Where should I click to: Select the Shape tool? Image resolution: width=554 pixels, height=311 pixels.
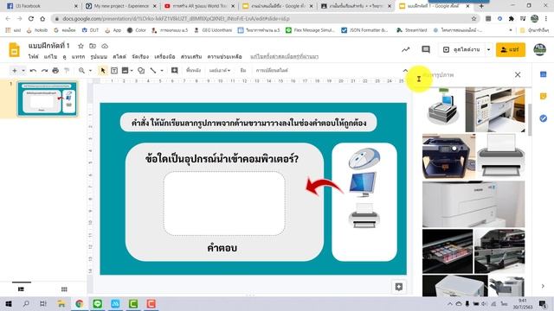coord(141,71)
